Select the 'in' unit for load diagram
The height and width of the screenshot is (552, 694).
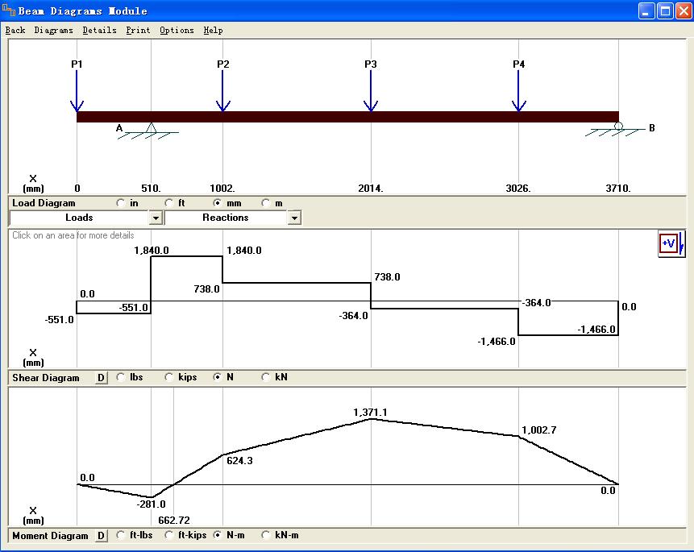(122, 203)
